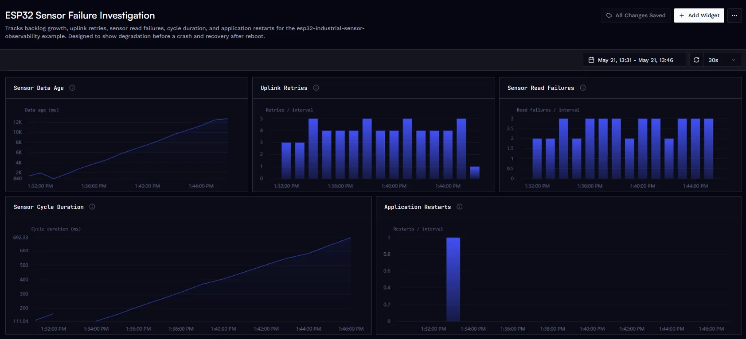Open the three-dots more options menu

(734, 15)
